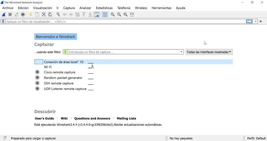Click the find packet magnifier icon
The image size is (267, 141).
[58, 15]
